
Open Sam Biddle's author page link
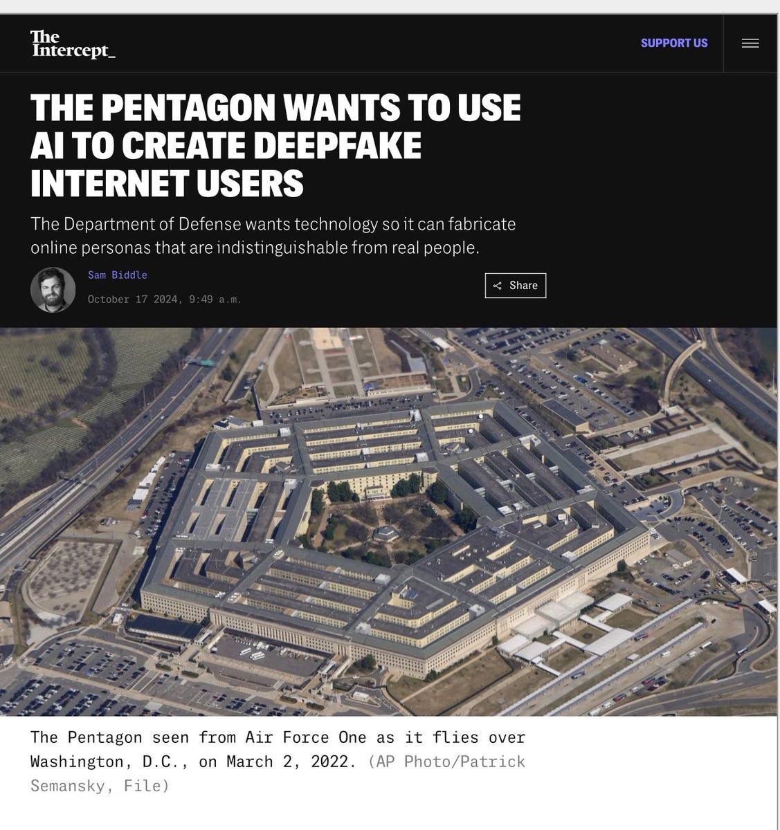(118, 275)
